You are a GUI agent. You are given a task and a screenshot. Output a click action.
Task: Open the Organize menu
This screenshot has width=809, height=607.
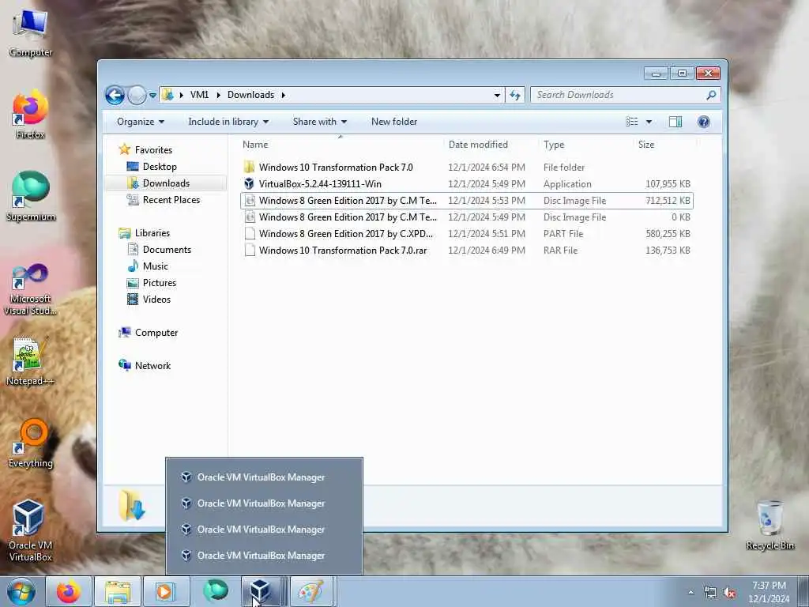coord(141,122)
